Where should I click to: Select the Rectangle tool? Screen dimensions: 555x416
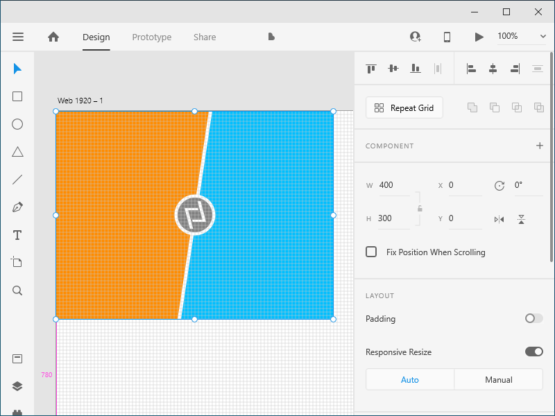[x=17, y=96]
